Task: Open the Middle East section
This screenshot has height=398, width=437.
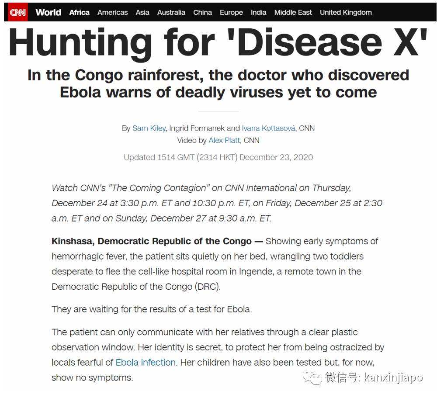Action: 293,12
